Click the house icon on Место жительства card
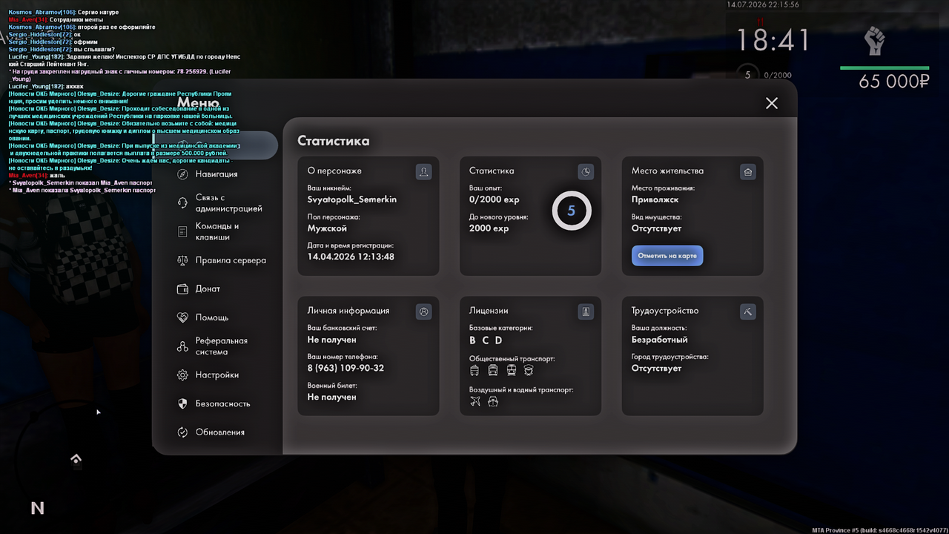 click(x=748, y=172)
